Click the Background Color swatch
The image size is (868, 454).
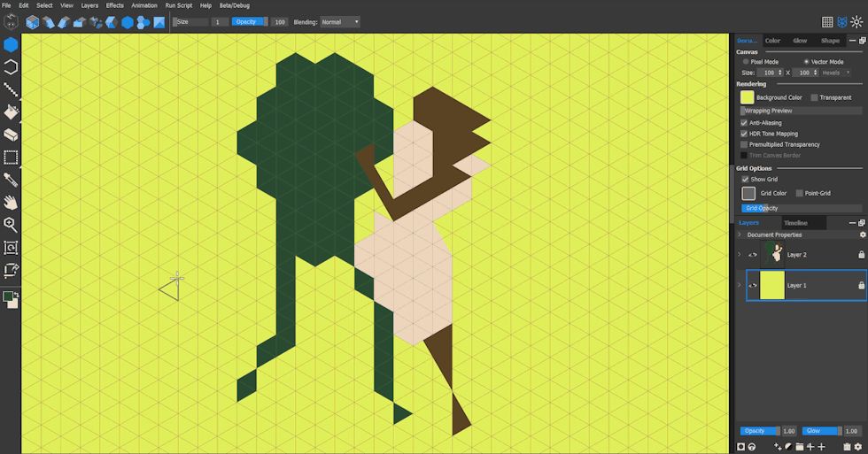pyautogui.click(x=747, y=97)
